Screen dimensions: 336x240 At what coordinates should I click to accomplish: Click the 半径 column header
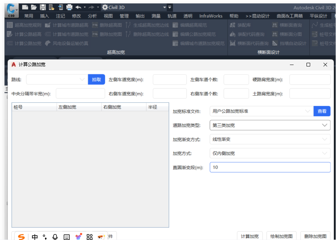(157, 107)
